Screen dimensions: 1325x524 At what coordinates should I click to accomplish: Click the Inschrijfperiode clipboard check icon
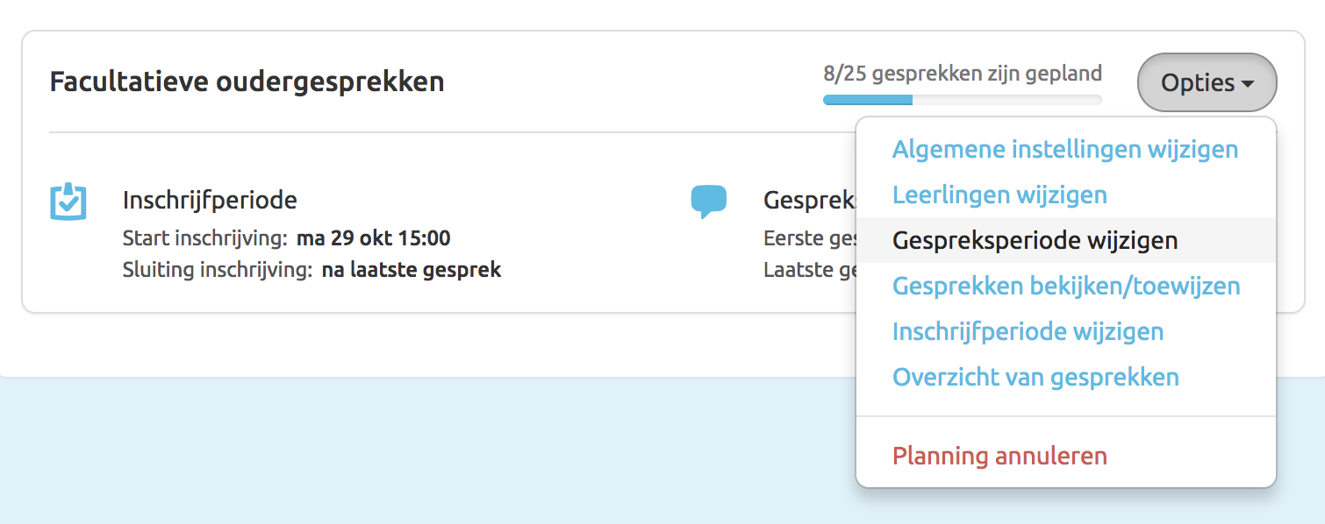click(x=68, y=202)
